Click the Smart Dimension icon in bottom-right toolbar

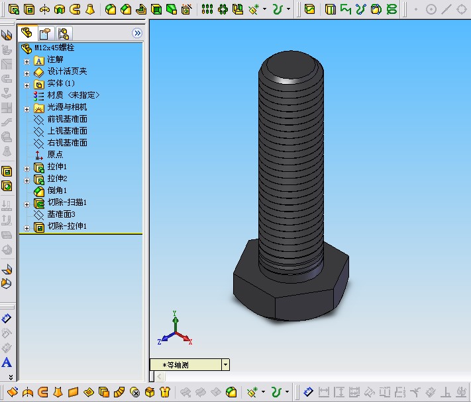(x=308, y=391)
